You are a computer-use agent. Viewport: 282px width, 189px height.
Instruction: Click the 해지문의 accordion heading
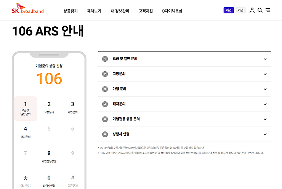(x=119, y=104)
